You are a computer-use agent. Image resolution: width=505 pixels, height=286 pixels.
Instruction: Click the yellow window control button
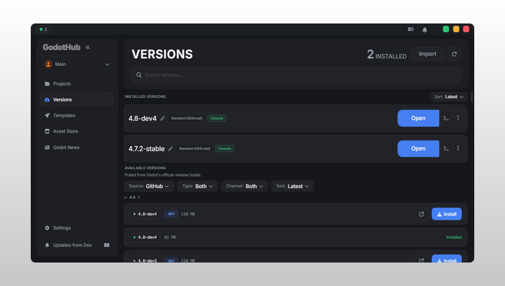click(x=456, y=29)
